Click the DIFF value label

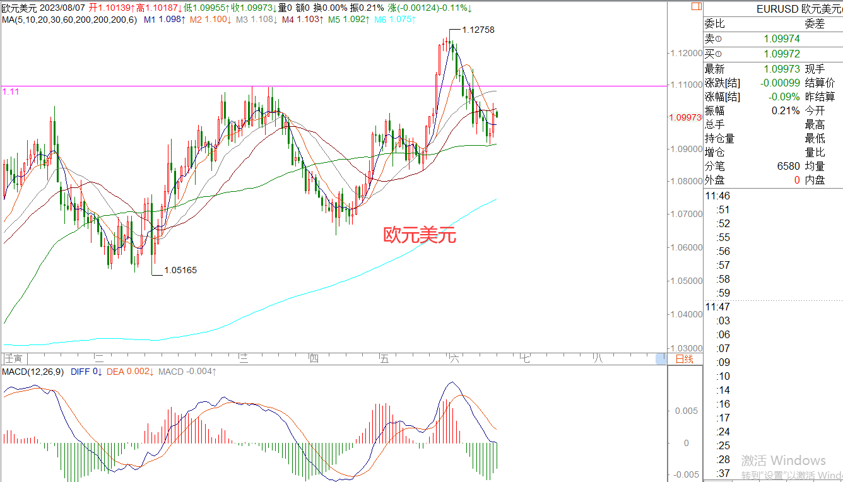pos(86,372)
